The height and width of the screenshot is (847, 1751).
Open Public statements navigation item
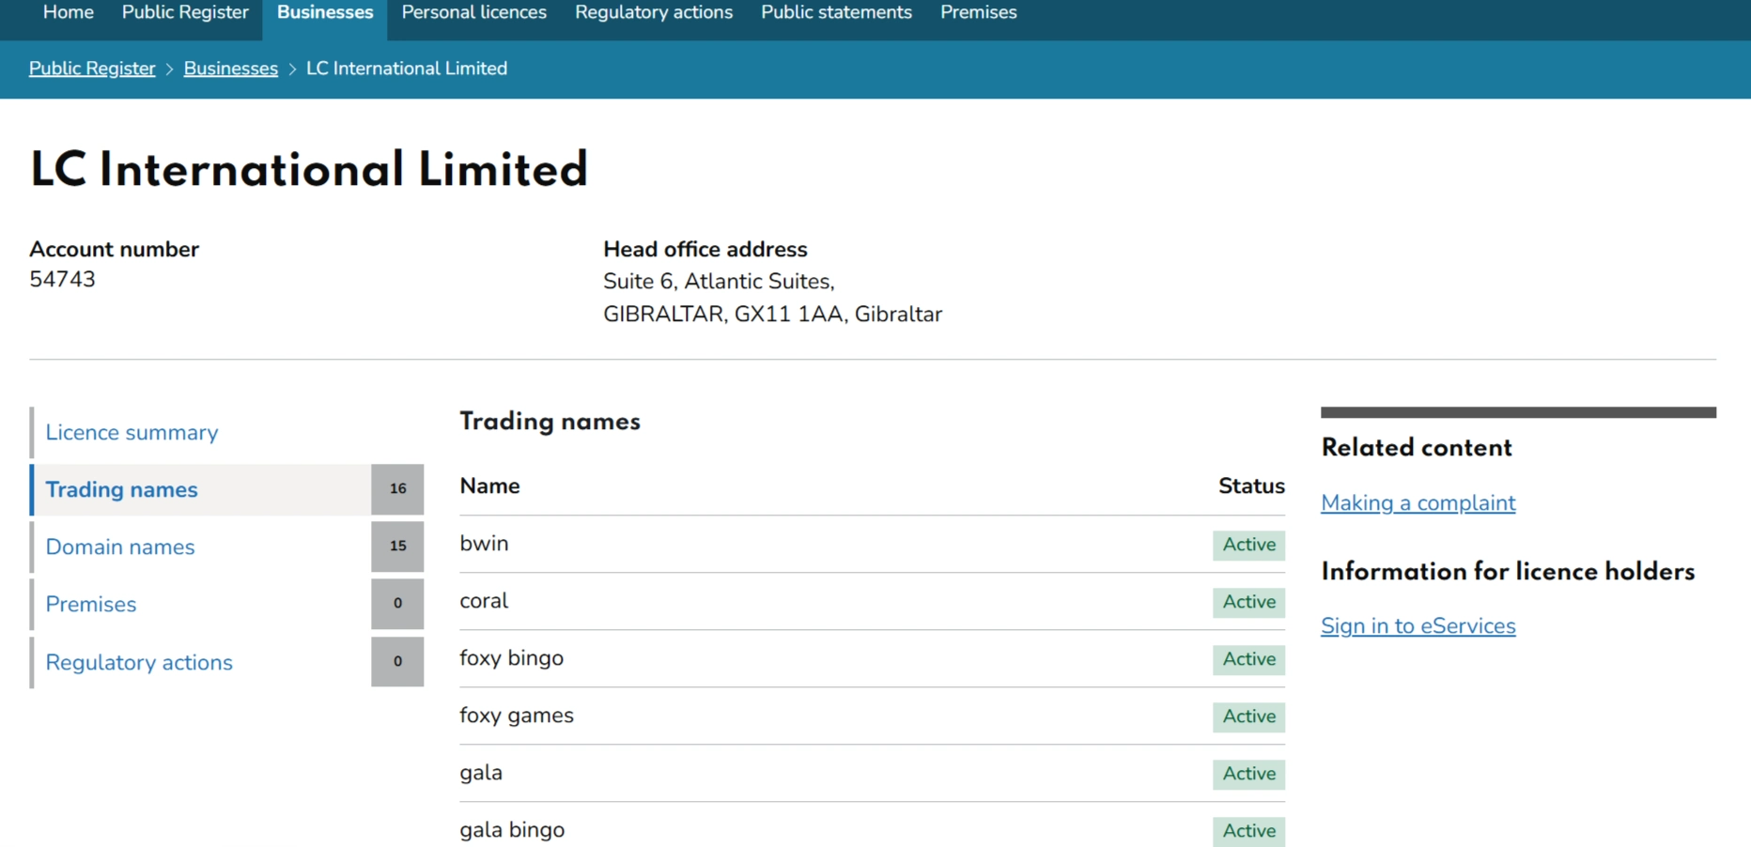[x=836, y=12]
